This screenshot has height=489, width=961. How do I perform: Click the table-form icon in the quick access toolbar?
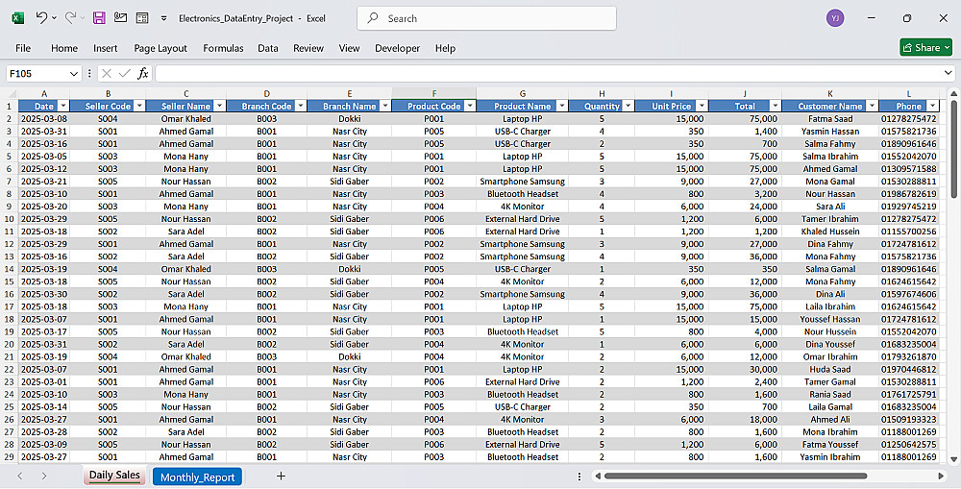142,18
